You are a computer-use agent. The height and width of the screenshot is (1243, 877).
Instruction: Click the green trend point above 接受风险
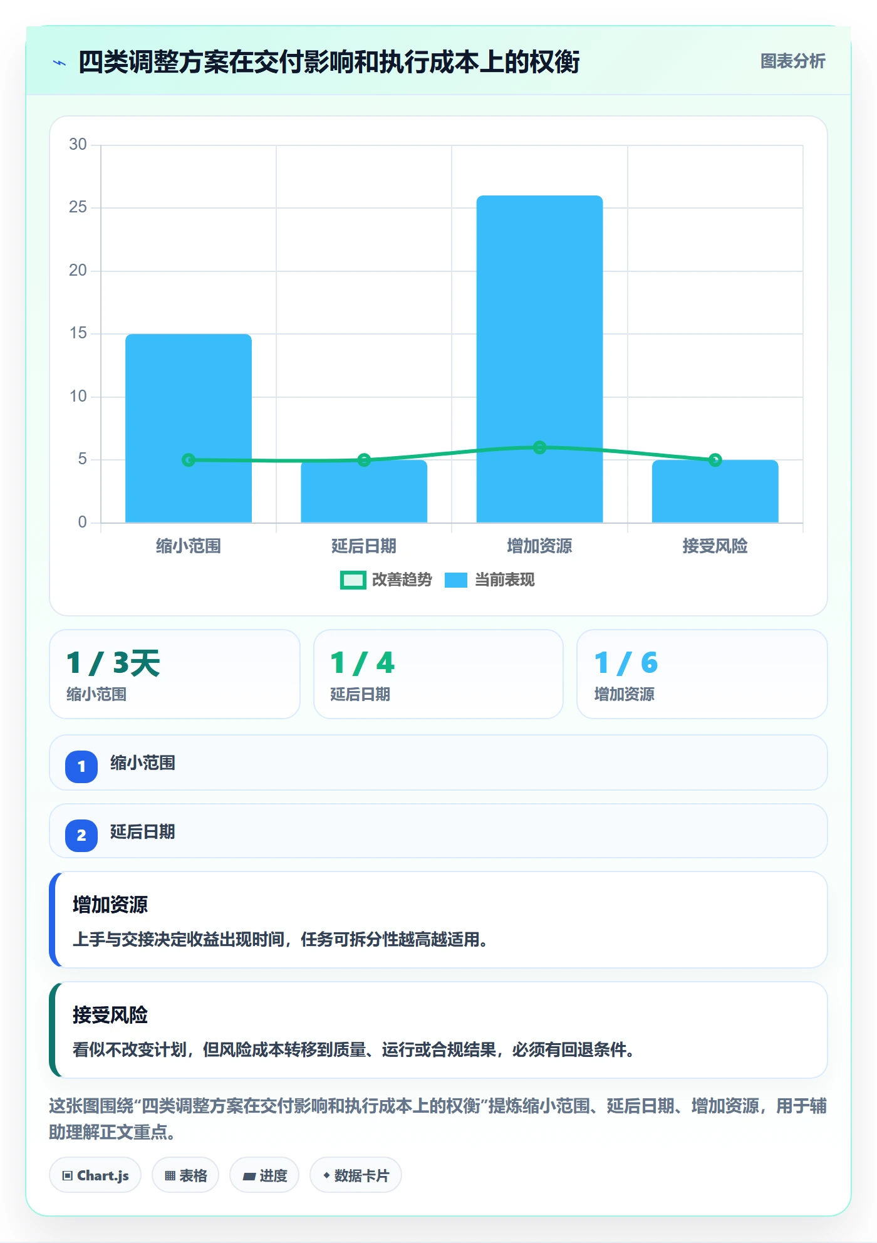pos(715,460)
